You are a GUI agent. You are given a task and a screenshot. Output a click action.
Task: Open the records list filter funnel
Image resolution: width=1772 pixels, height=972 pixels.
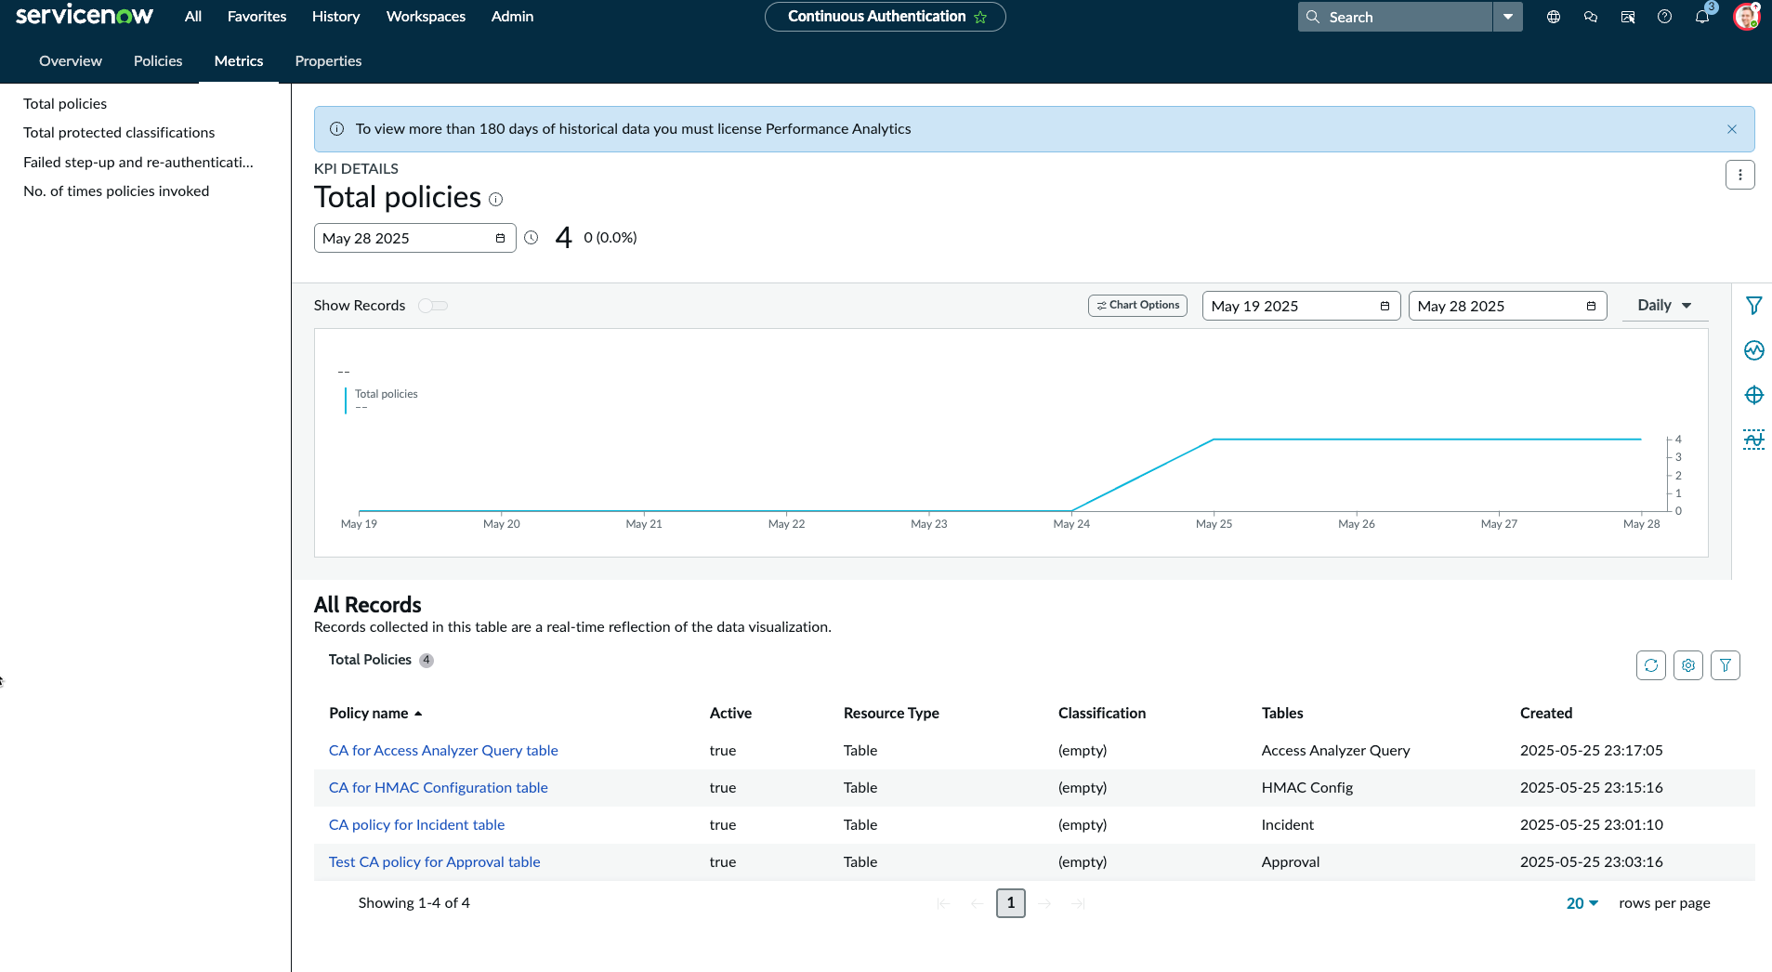[1726, 665]
